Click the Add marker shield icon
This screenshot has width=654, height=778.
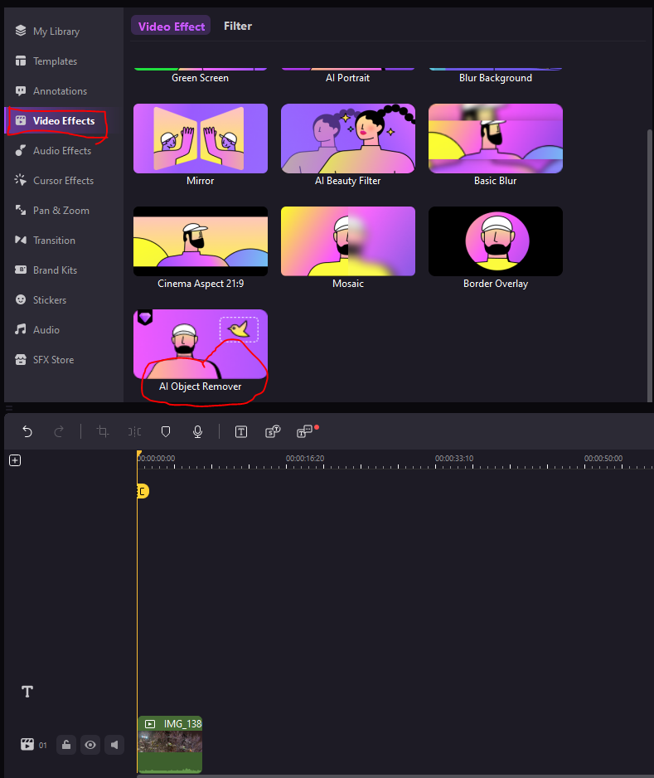(x=166, y=431)
